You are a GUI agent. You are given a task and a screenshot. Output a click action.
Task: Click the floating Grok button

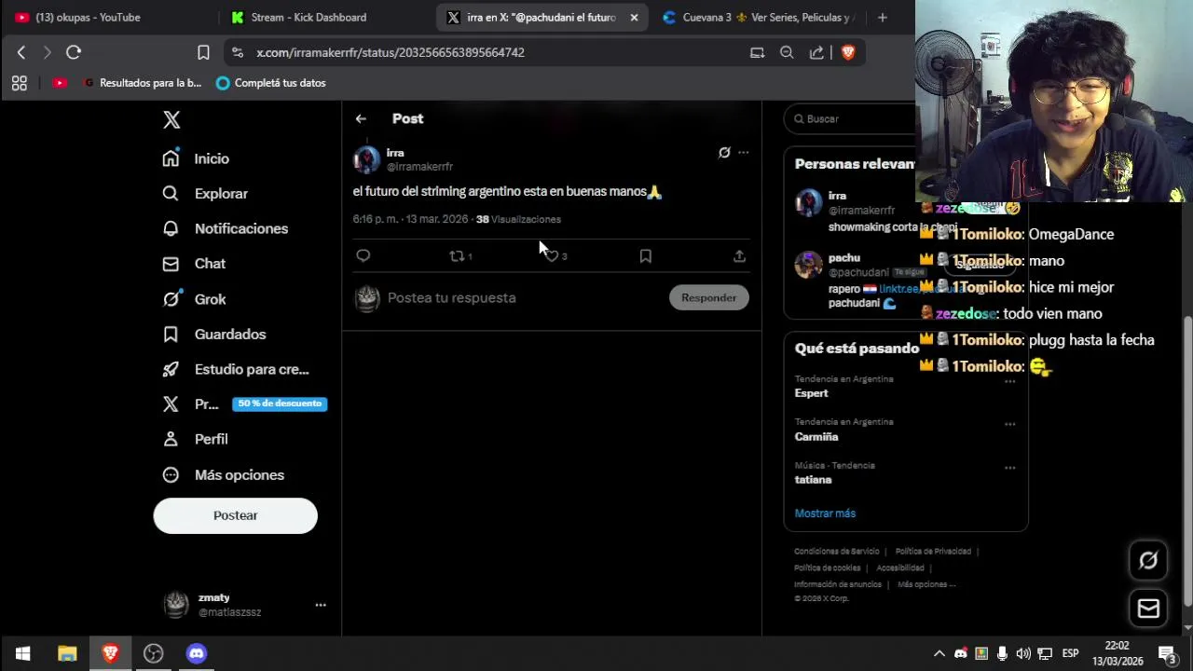pos(1148,560)
